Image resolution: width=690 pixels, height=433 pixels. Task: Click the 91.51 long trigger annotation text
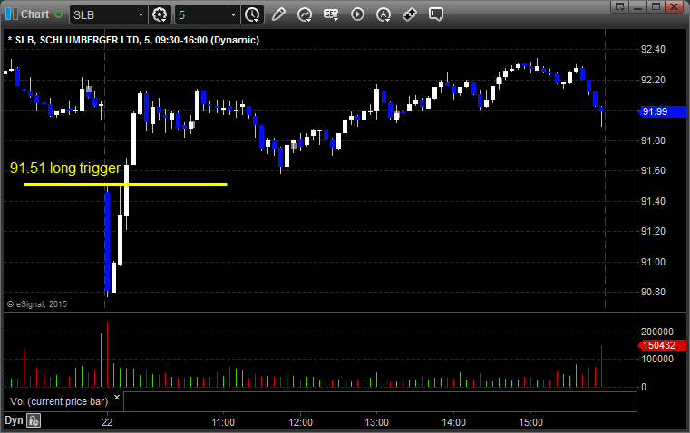click(65, 168)
